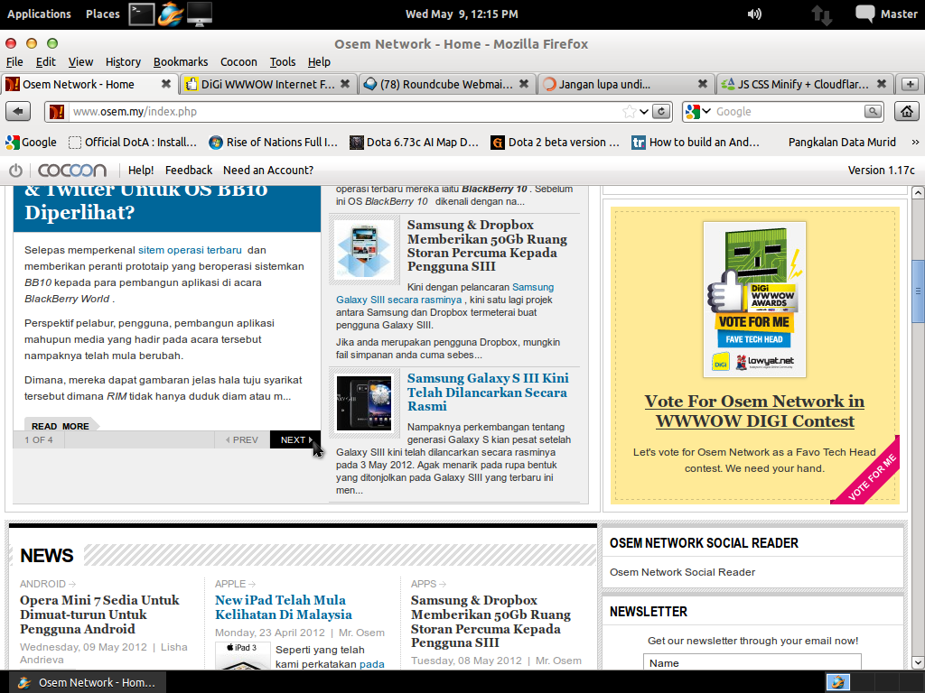Screen dimensions: 925x693
Task: Switch to the DiGi WWWOW Internet tab
Action: (267, 84)
